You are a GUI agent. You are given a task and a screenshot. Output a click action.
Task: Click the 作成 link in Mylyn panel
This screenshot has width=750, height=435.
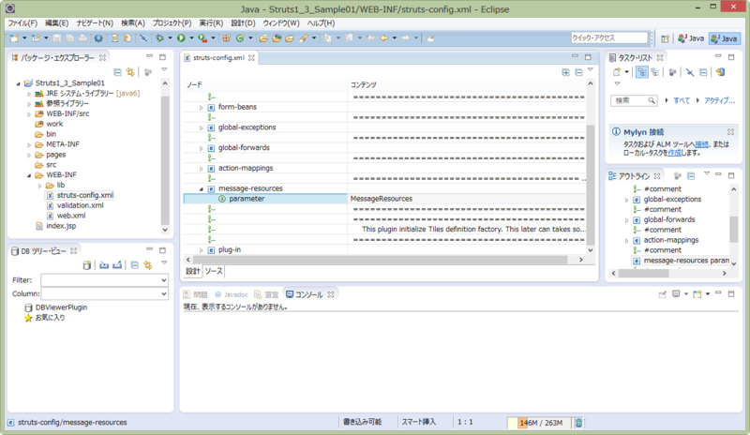click(x=674, y=153)
